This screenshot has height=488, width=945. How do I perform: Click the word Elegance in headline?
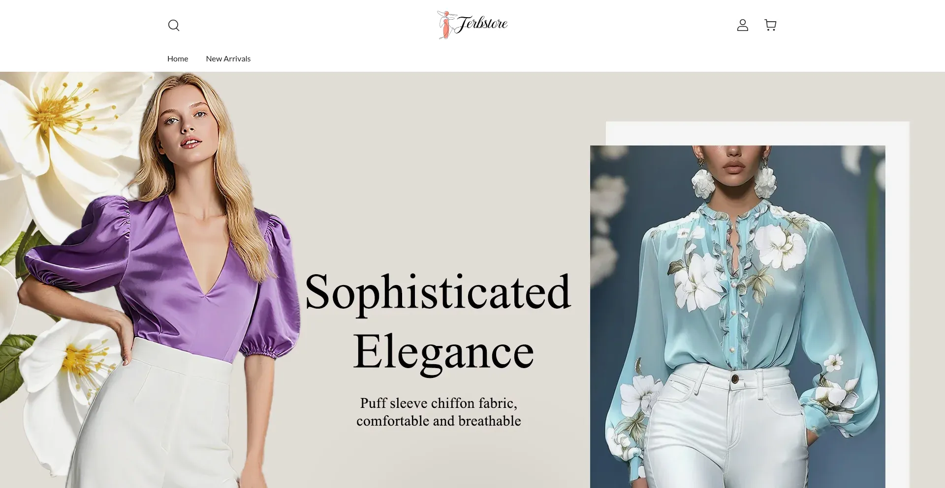[x=443, y=352]
